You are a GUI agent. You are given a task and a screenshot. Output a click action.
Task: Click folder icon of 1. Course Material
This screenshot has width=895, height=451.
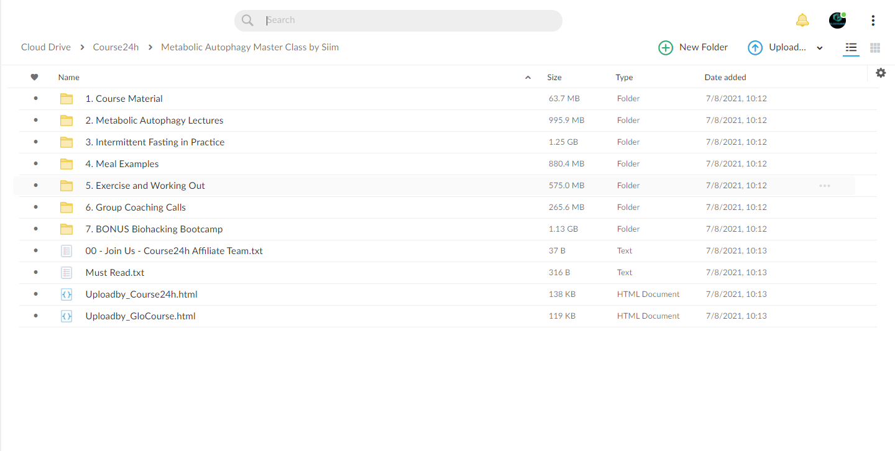(x=67, y=99)
